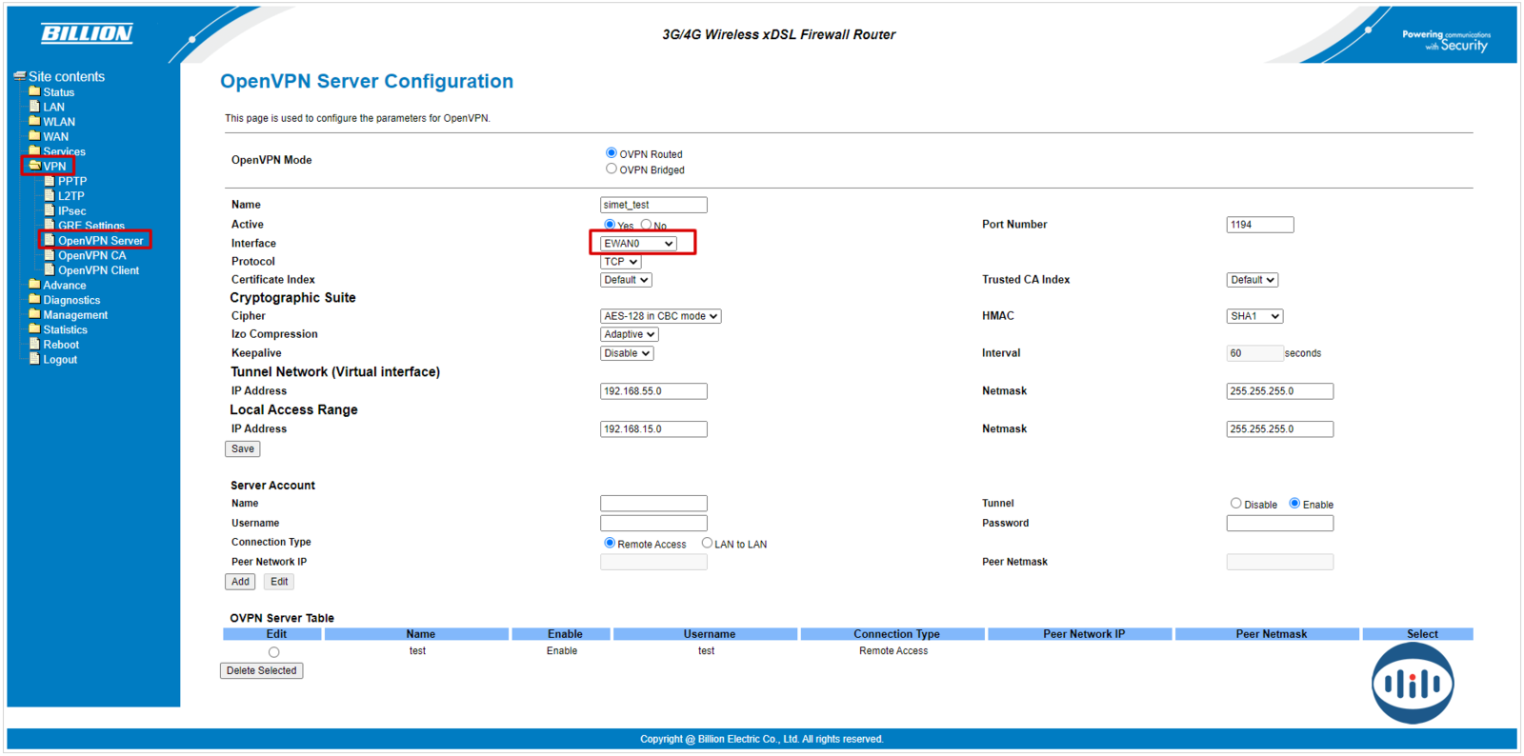
Task: Click the Port Number input field
Action: point(1259,225)
